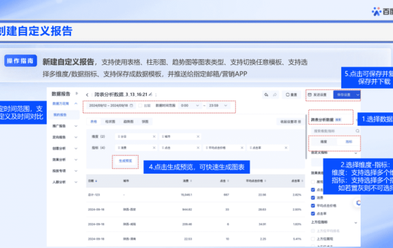Click 生成预览 to generate the preview
The width and height of the screenshot is (393, 248).
pos(125,161)
